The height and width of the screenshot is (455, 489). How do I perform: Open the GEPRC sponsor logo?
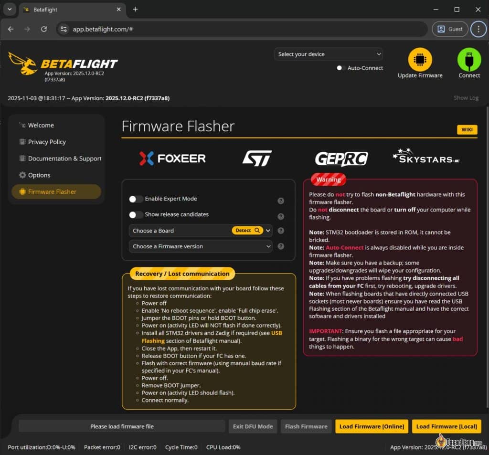click(x=341, y=159)
